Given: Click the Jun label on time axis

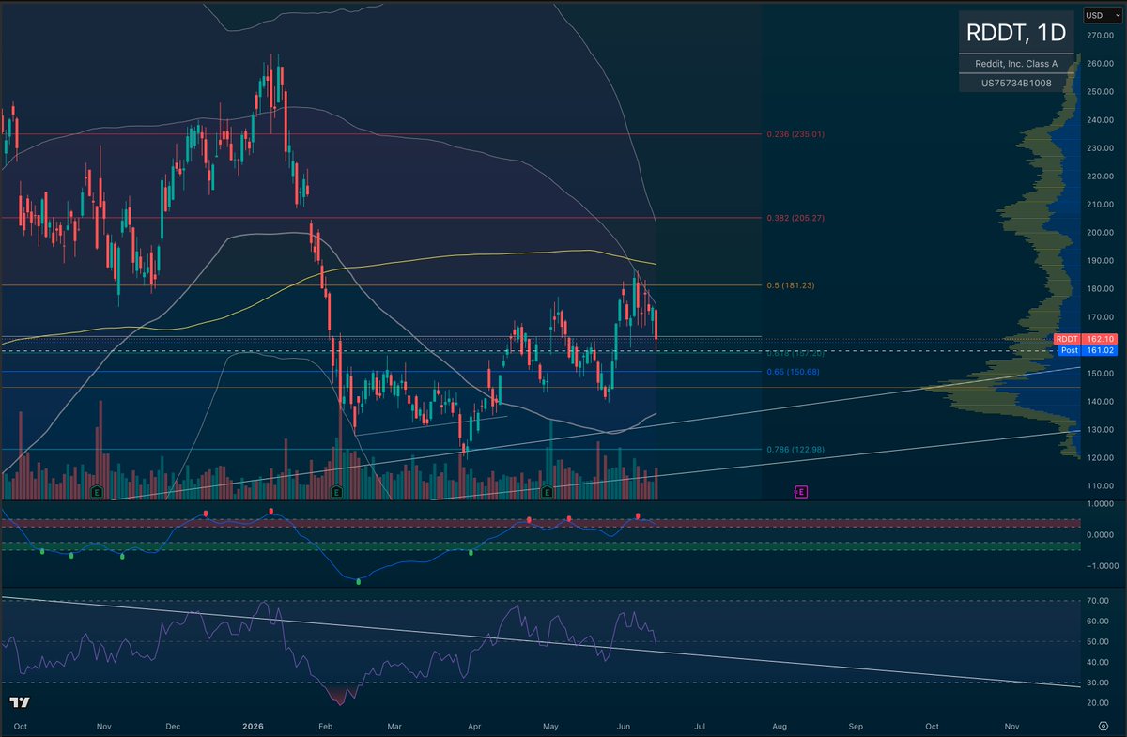Looking at the screenshot, I should coord(625,727).
